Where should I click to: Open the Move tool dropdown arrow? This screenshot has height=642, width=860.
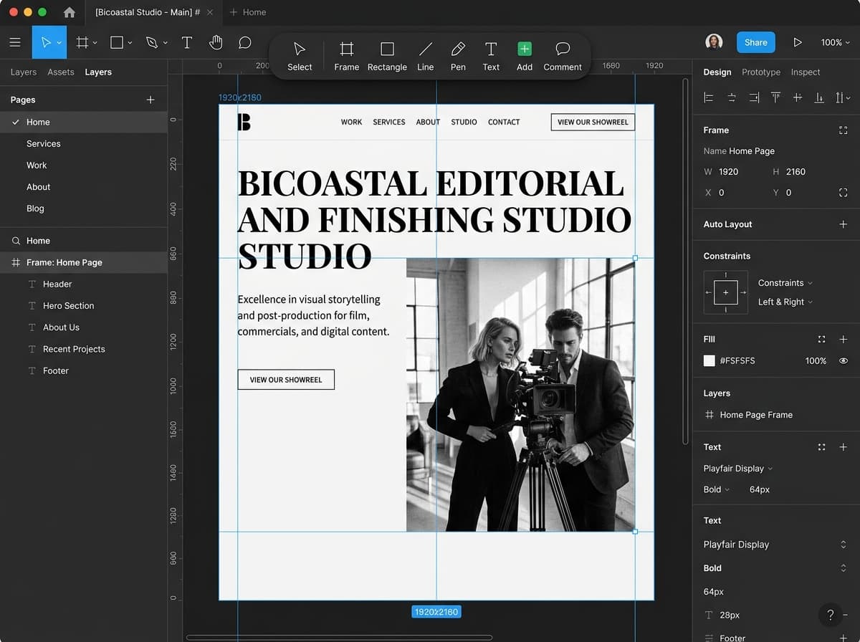click(x=59, y=43)
